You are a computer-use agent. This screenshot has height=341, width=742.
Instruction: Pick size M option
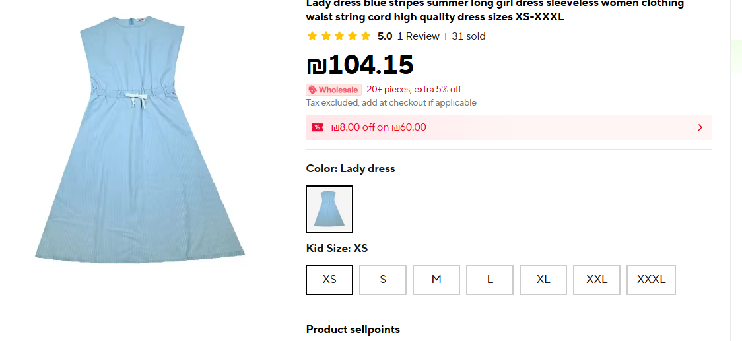pos(436,280)
